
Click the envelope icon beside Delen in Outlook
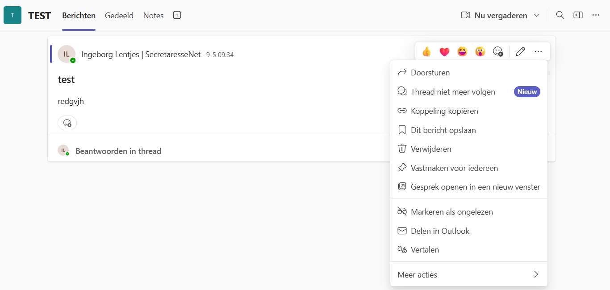point(402,231)
